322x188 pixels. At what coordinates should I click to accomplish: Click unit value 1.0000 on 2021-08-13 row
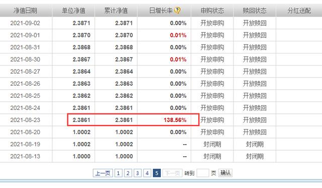click(x=82, y=156)
